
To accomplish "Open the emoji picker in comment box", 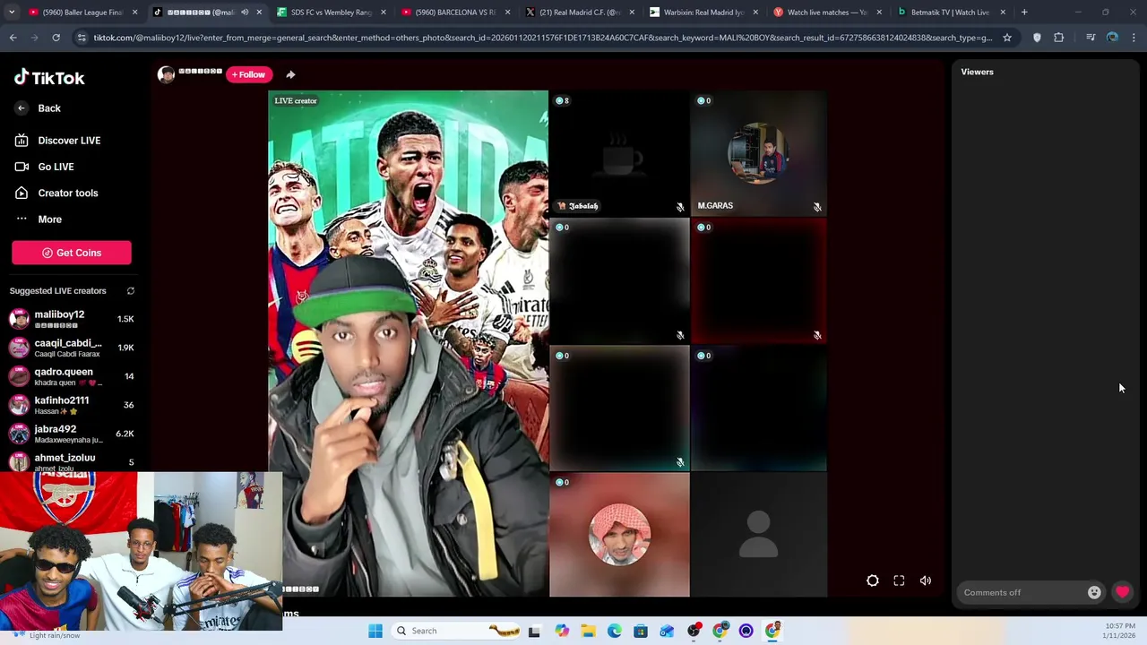I will coord(1094,592).
